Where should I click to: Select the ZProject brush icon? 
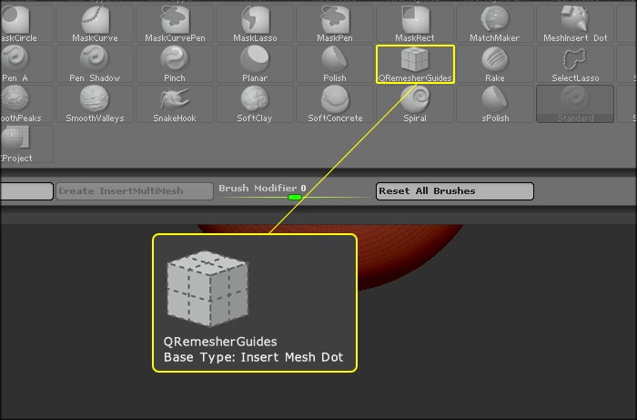[25, 144]
